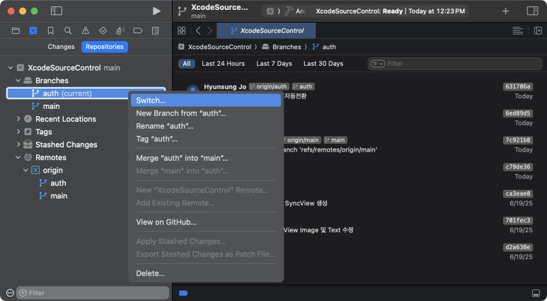Image resolution: width=547 pixels, height=301 pixels.
Task: Collapse the Remotes group
Action: click(18, 157)
